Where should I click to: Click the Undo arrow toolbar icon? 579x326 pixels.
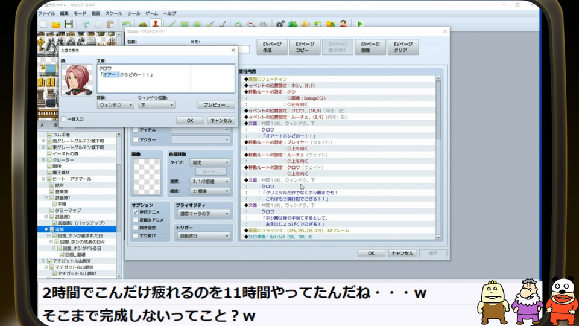pyautogui.click(x=127, y=24)
